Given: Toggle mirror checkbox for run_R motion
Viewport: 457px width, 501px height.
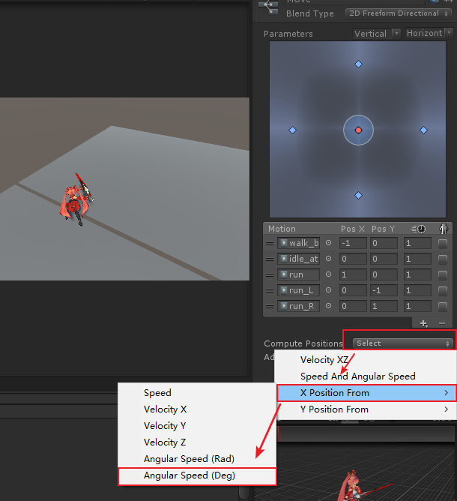Looking at the screenshot, I should point(442,306).
